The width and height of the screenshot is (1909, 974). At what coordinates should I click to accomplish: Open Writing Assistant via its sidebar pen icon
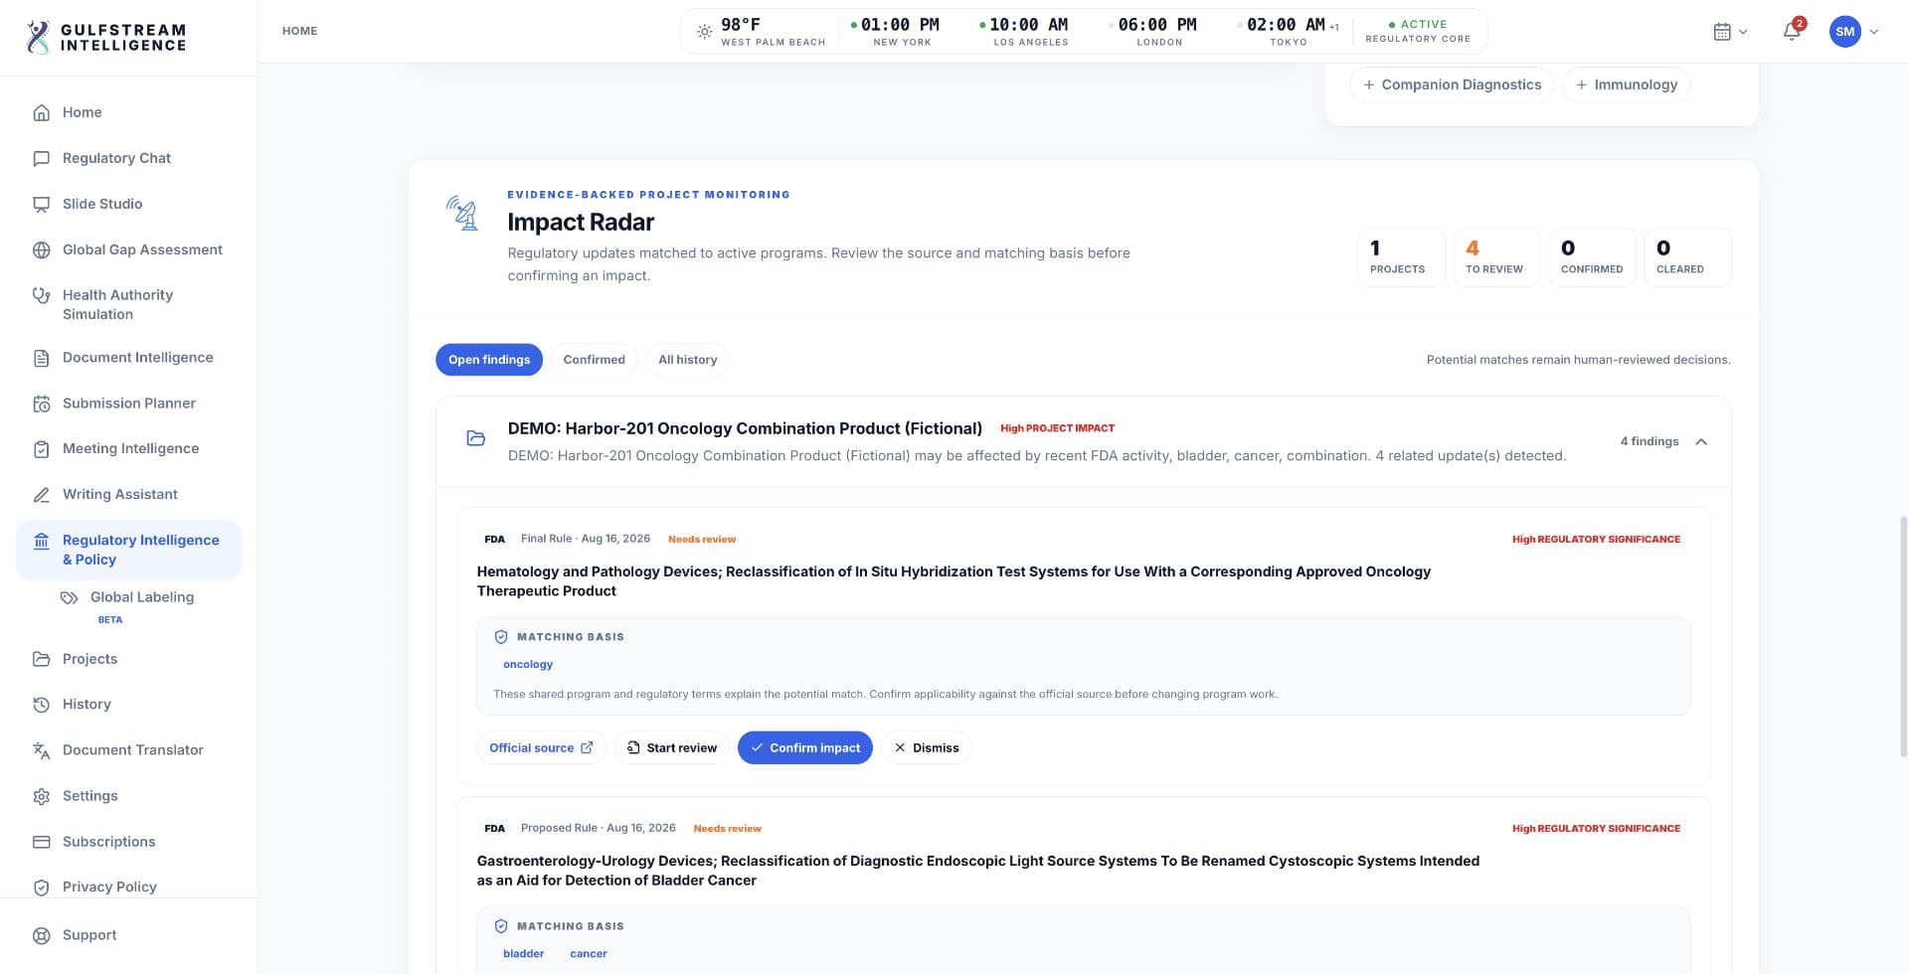[42, 495]
